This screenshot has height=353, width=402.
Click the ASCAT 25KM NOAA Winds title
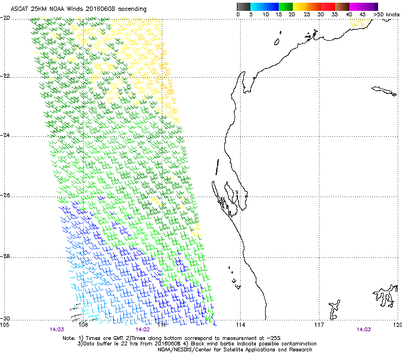(78, 9)
